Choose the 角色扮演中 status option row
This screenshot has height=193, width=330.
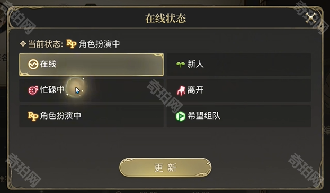pos(91,116)
